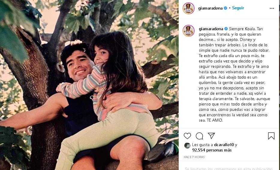Visit the dcavallo10 profile link
The width and height of the screenshot is (280, 170).
pos(224,145)
